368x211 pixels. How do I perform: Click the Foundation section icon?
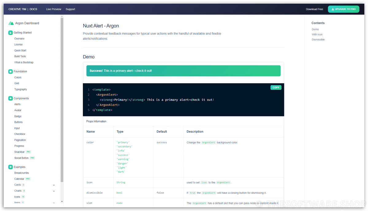(10, 71)
